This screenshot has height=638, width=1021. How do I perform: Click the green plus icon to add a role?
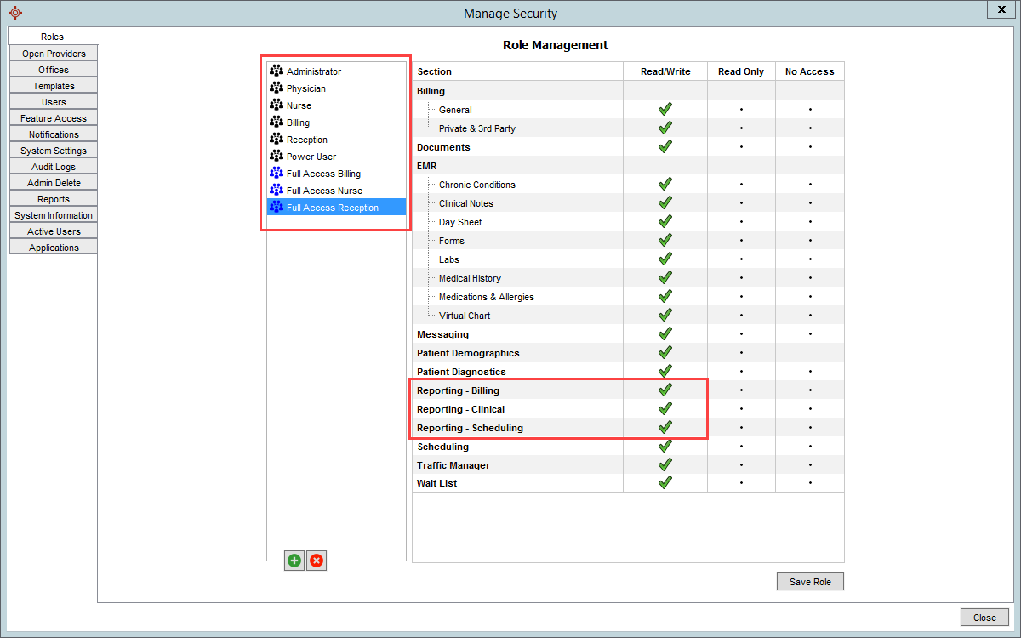click(x=294, y=560)
